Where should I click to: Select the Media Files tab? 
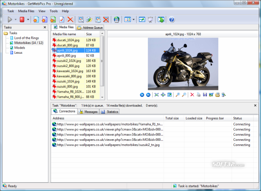(64, 27)
